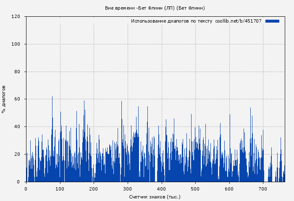Click the y-axis tick label 100

tap(16, 44)
